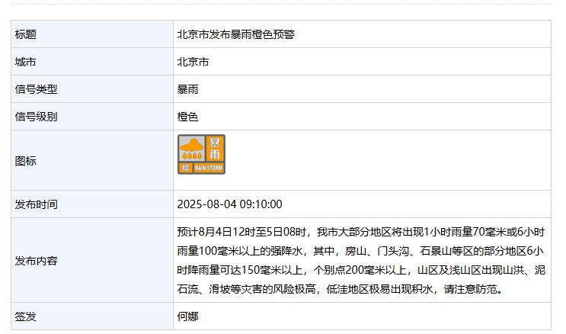Click the publish time 2025-08-04 09:10:00
Image resolution: width=566 pixels, height=334 pixels.
229,204
